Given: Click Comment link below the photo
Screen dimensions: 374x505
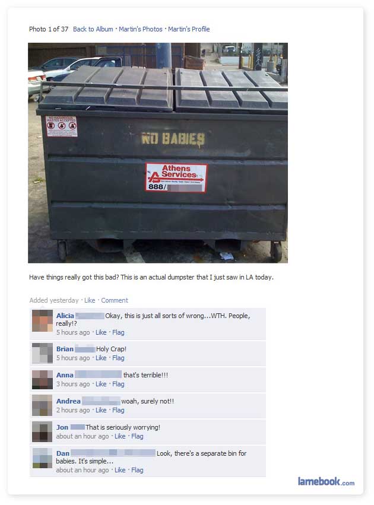Looking at the screenshot, I should tap(115, 300).
